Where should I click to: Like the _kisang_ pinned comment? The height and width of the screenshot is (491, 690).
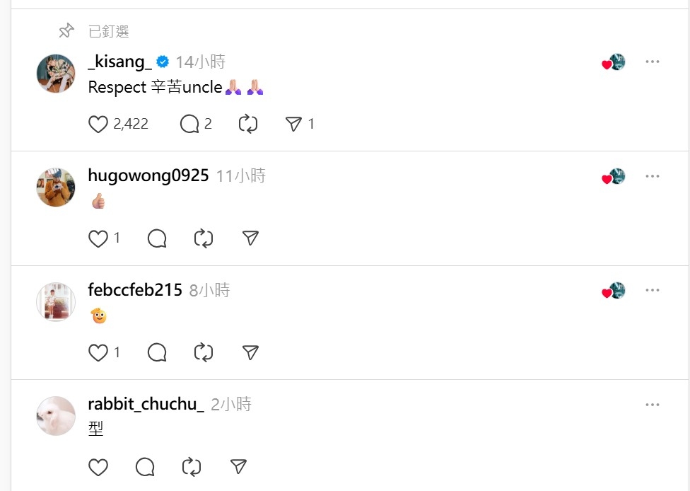click(98, 125)
